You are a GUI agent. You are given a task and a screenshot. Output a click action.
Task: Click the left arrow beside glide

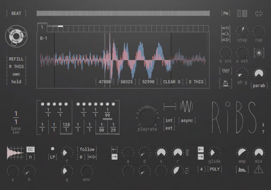click(201, 149)
